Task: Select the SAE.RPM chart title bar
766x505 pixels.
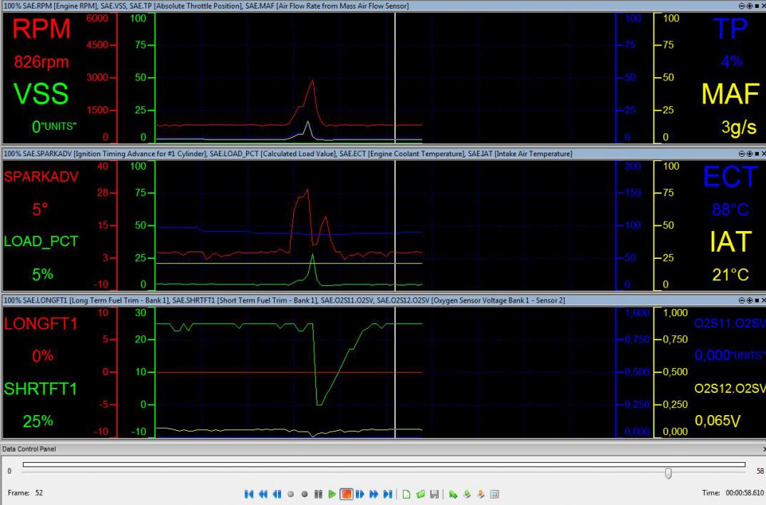Action: 214,6
